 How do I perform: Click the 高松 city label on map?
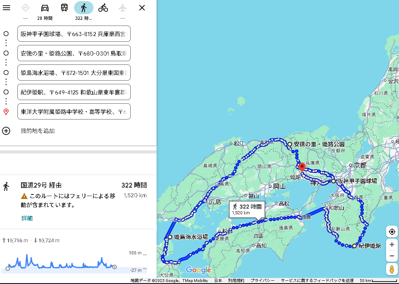pyautogui.click(x=284, y=203)
